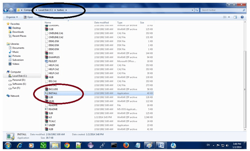Sort files by Type column header
The width and height of the screenshot is (250, 151).
tap(120, 22)
